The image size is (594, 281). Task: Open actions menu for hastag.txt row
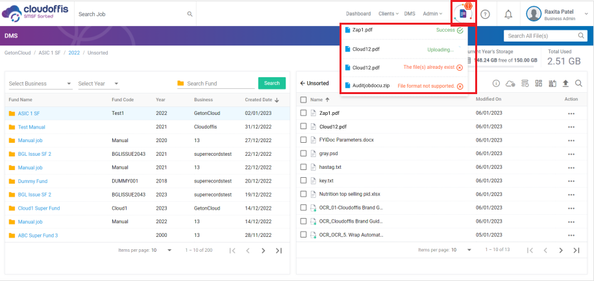[x=571, y=168]
